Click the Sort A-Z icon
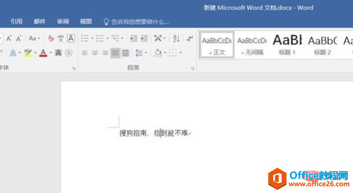 pos(176,38)
